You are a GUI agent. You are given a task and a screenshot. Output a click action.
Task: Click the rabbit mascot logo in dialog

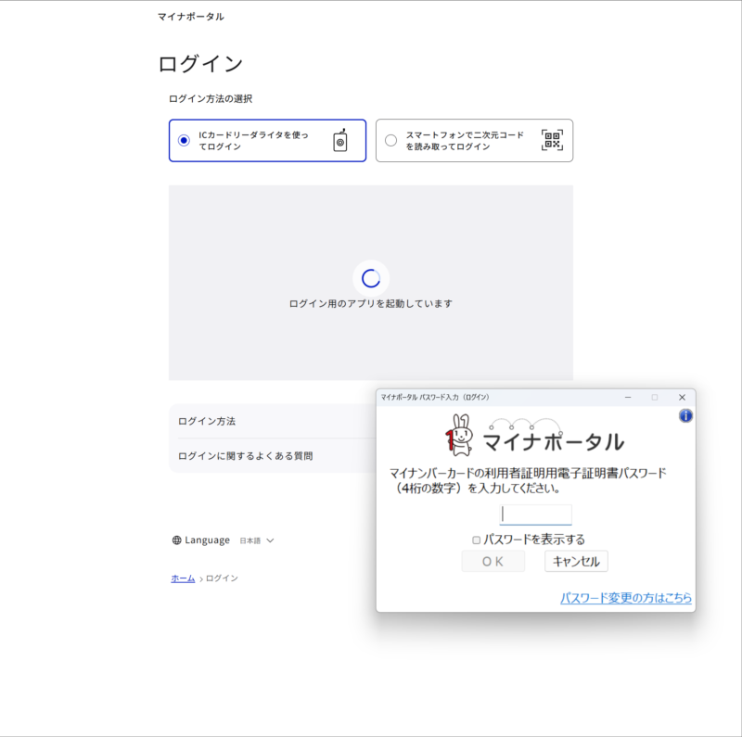459,436
